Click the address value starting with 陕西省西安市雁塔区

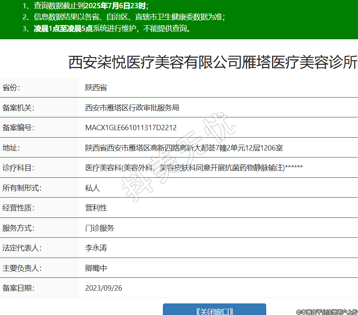coord(184,148)
